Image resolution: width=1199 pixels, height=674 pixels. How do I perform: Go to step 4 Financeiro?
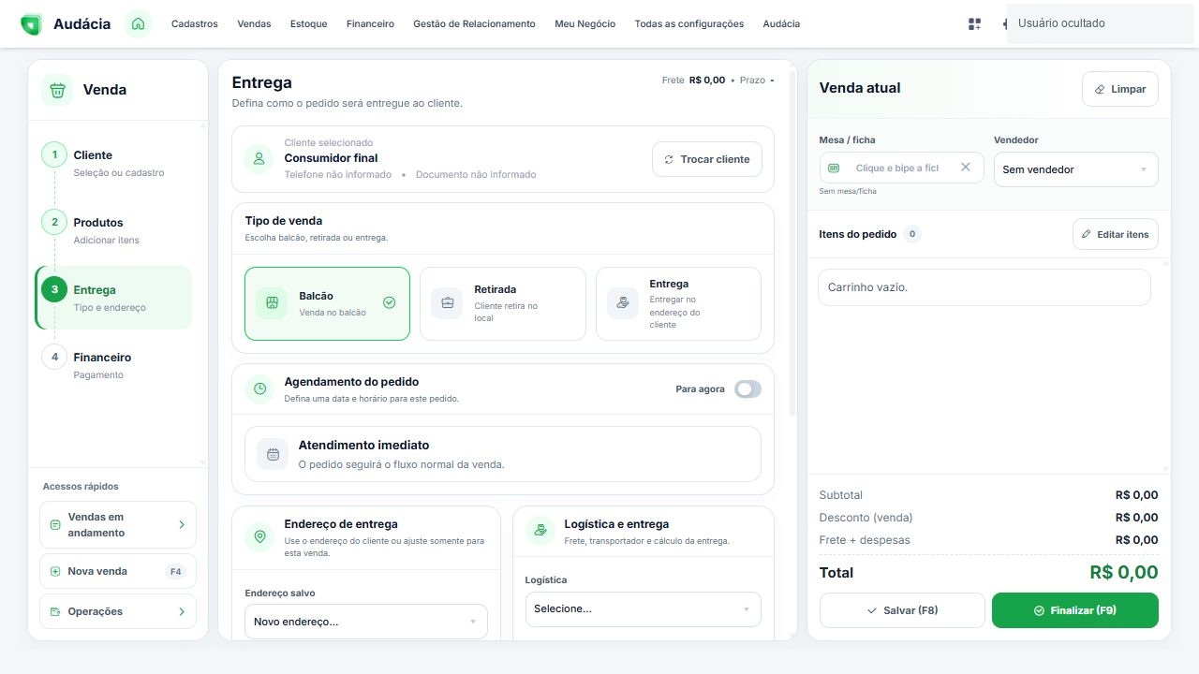point(113,365)
